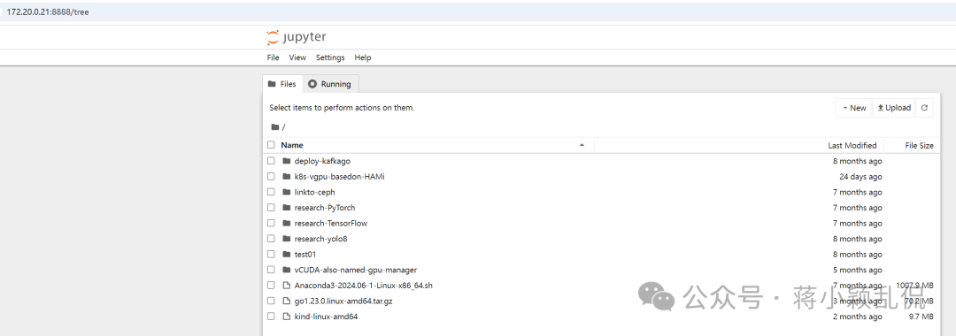Image resolution: width=956 pixels, height=336 pixels.
Task: Click folder icon next to deploy-kafkago
Action: coord(287,161)
